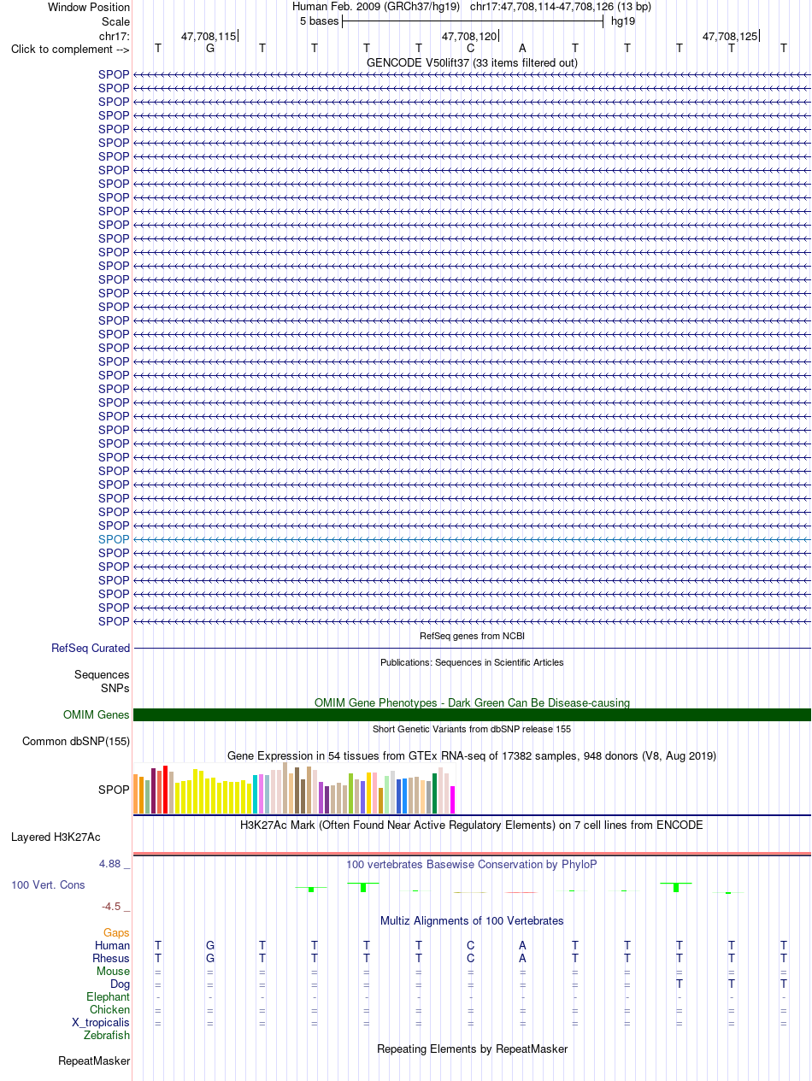
Task: Click the 'Zebrafish' alignment row label
Action: point(107,1036)
